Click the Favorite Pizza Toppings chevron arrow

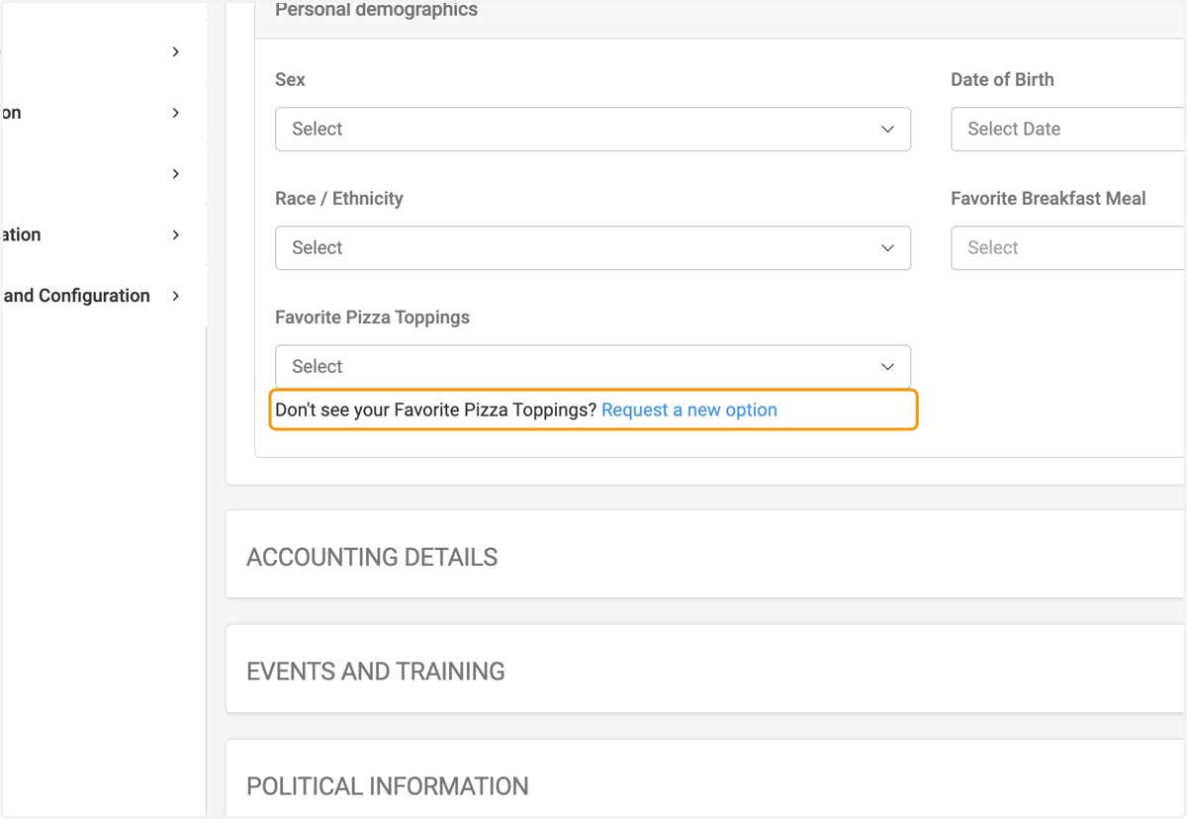point(887,367)
